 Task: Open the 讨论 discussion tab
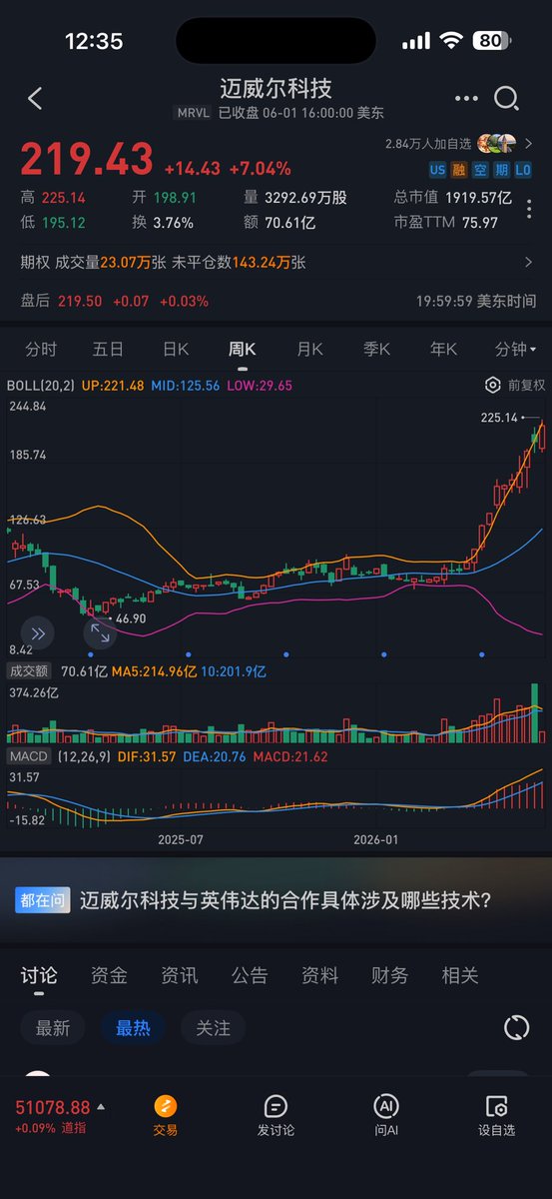(39, 975)
